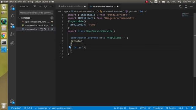Click the src folder breadcrumb
Screen dimensions: 196x110
60,11
